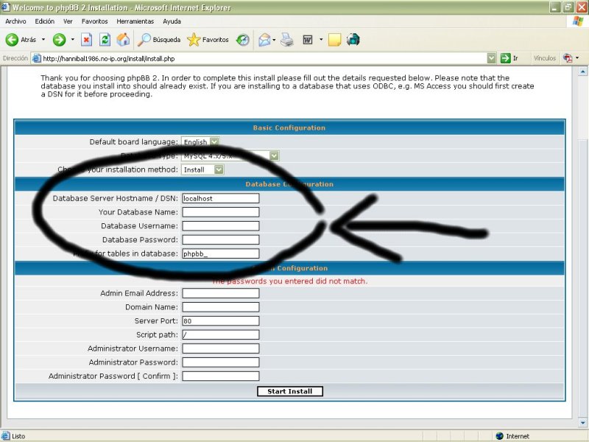This screenshot has width=589, height=442.
Task: Open the Favoritos menu
Action: pyautogui.click(x=95, y=21)
